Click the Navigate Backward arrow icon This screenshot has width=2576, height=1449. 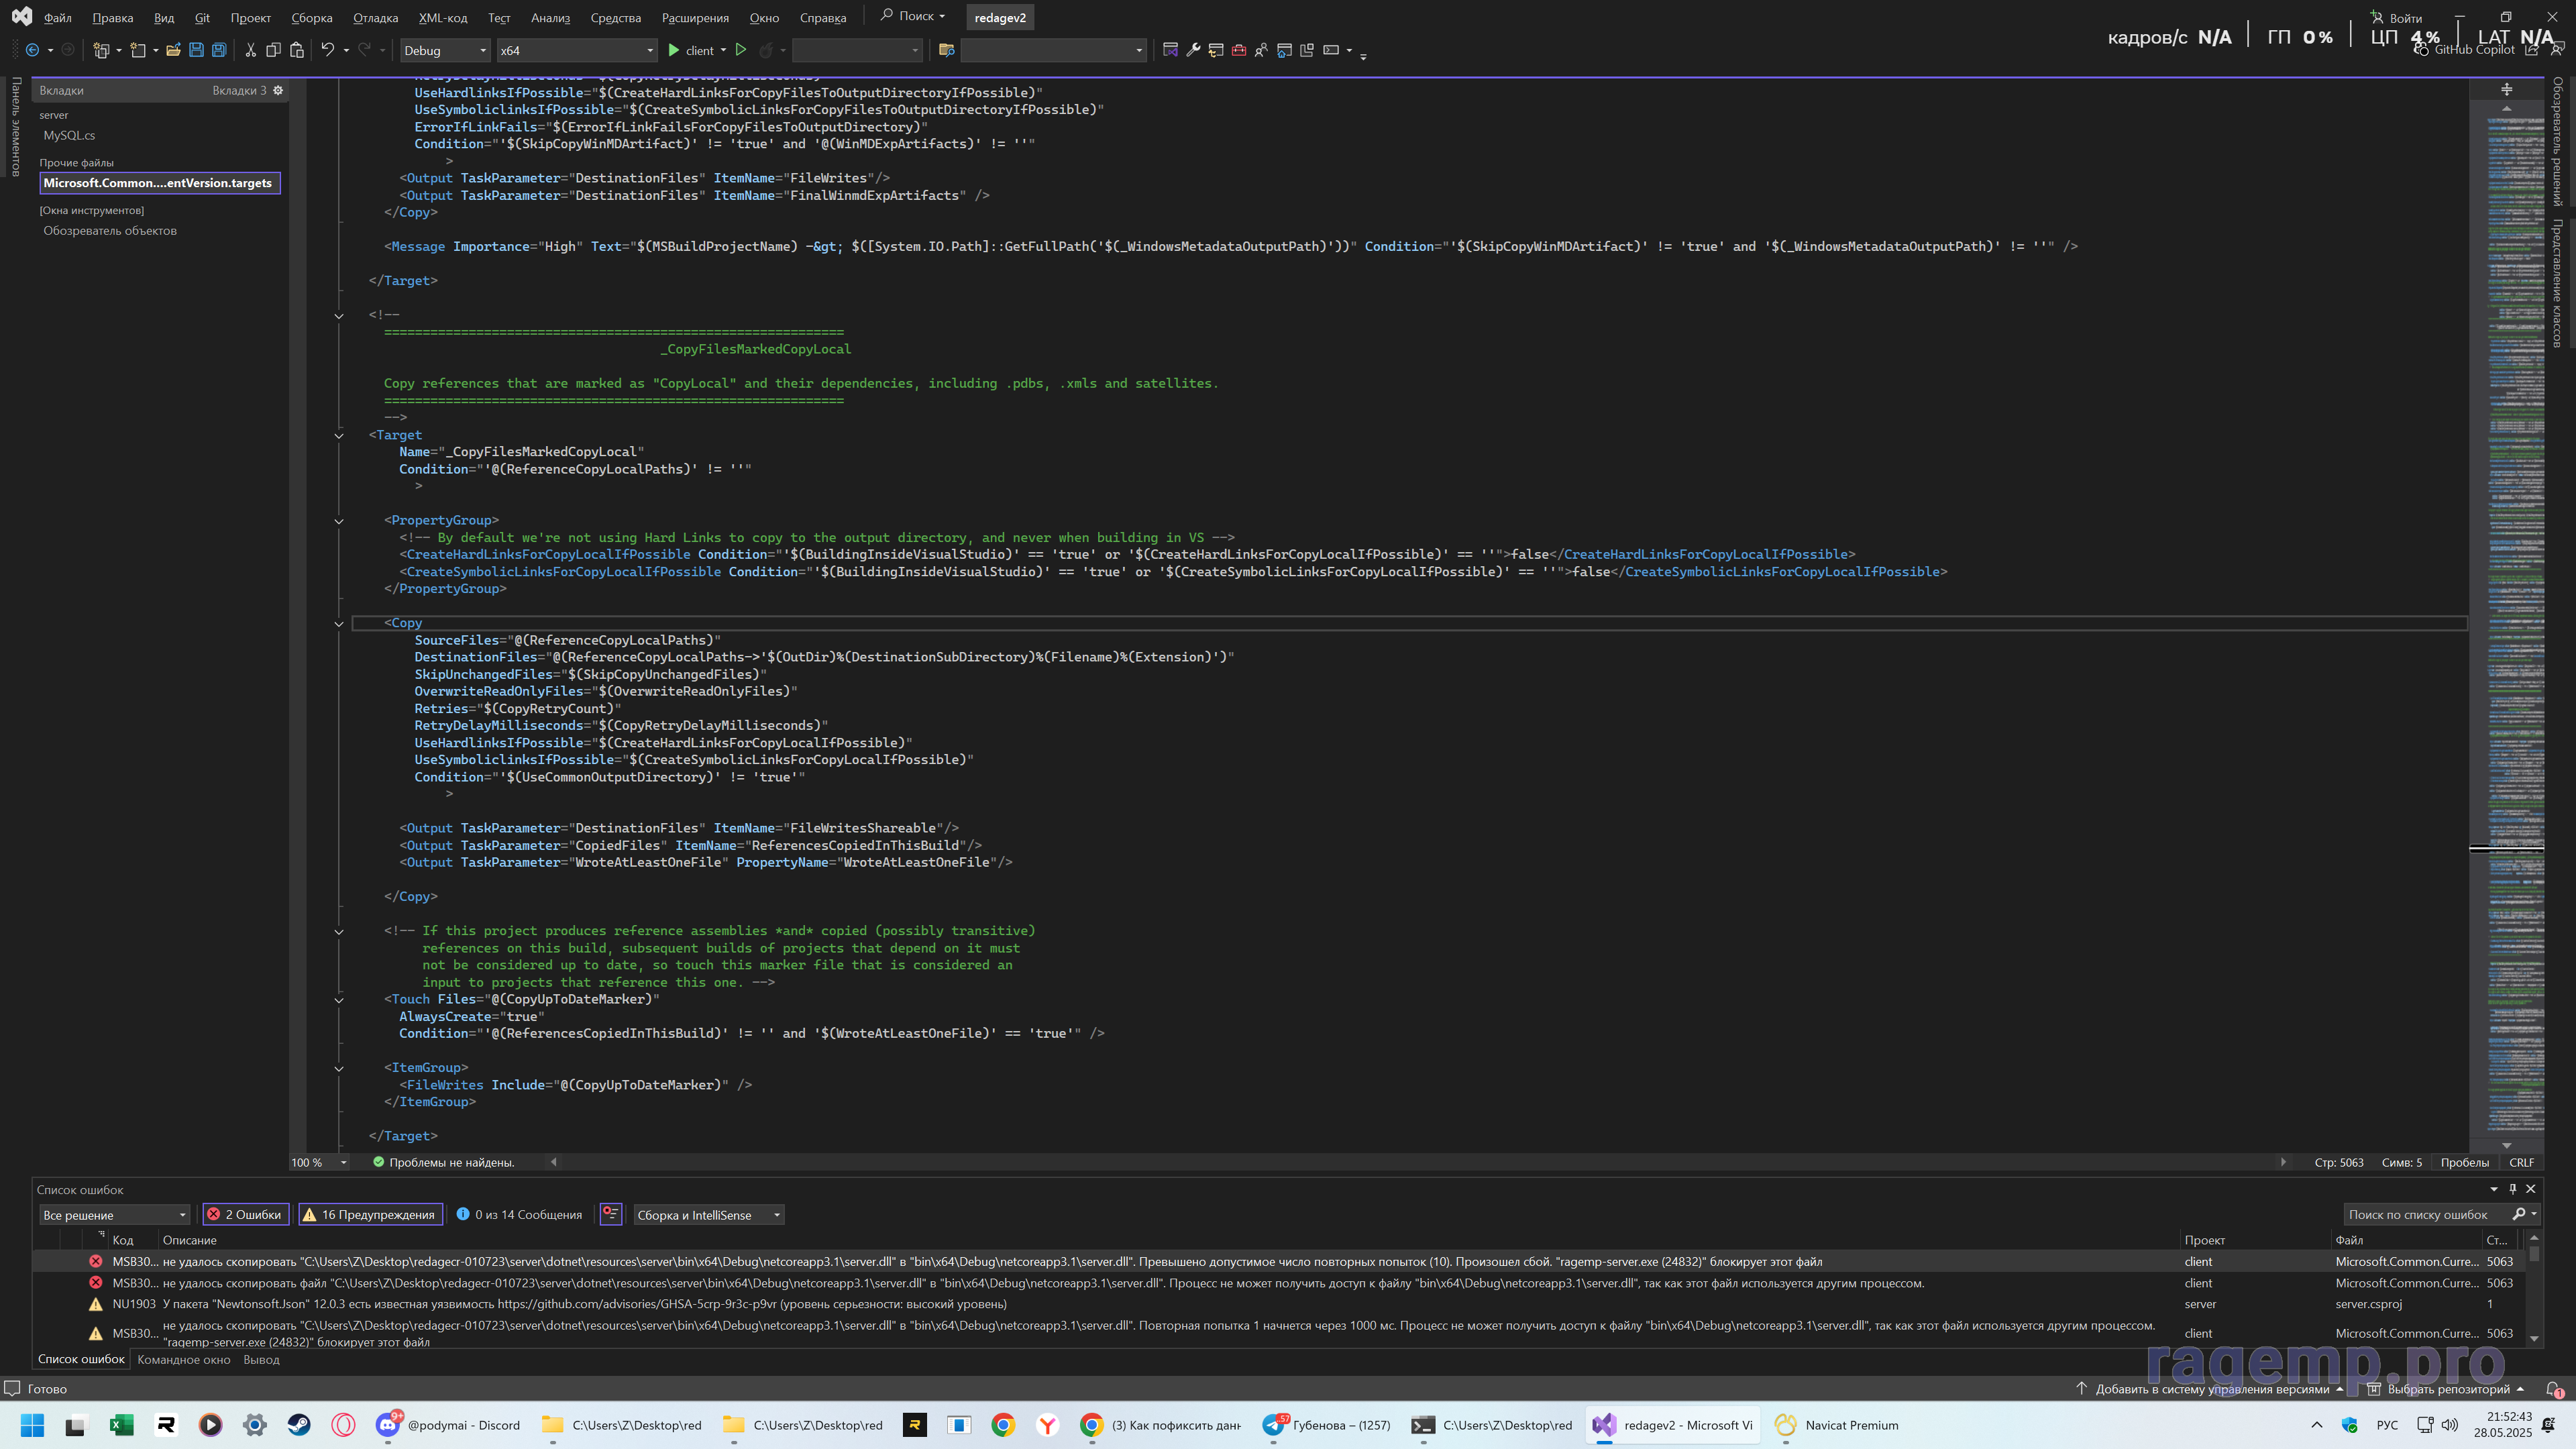coord(32,50)
